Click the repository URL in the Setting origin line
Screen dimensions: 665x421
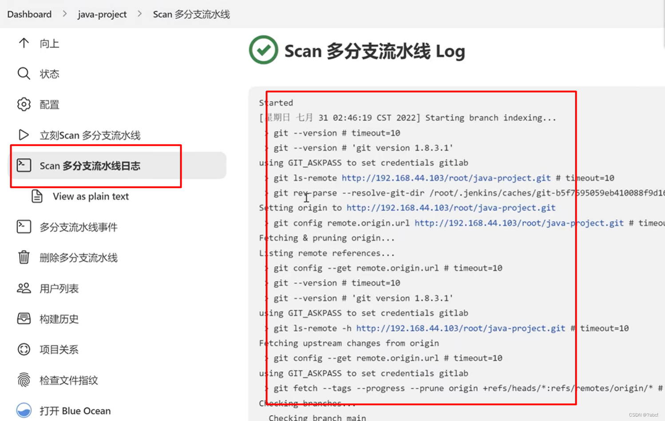[451, 207]
